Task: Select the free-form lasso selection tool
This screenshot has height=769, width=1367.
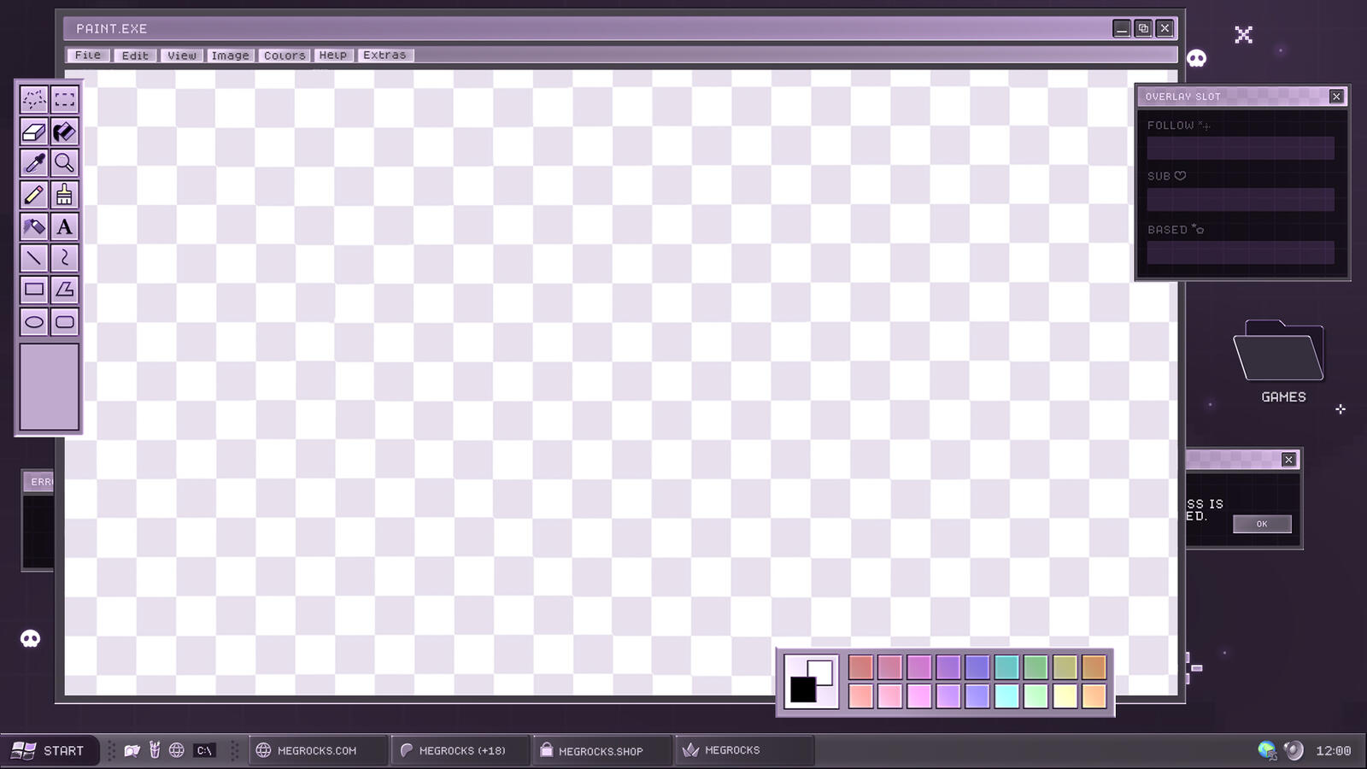Action: pyautogui.click(x=34, y=99)
